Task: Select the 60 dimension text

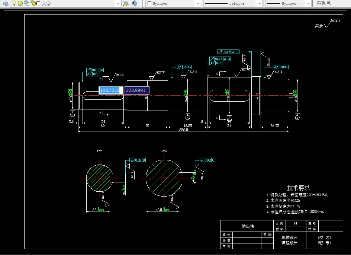Action: click(103, 126)
